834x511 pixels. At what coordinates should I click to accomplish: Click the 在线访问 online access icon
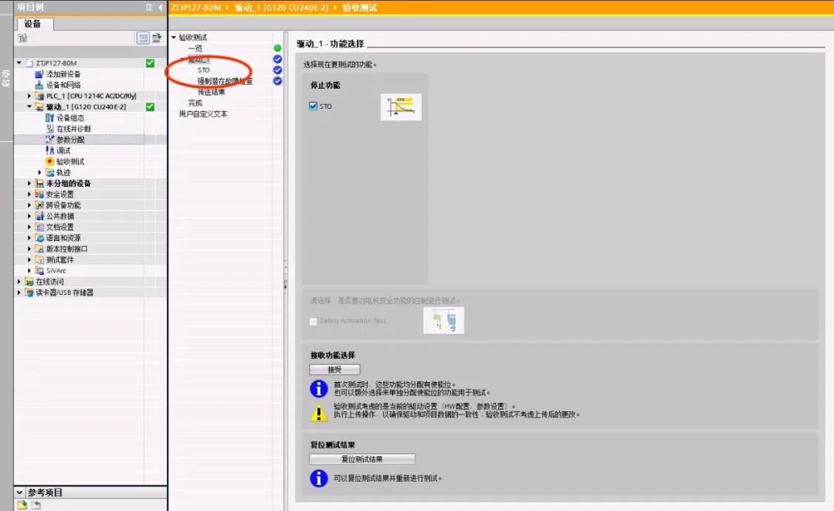(x=29, y=281)
